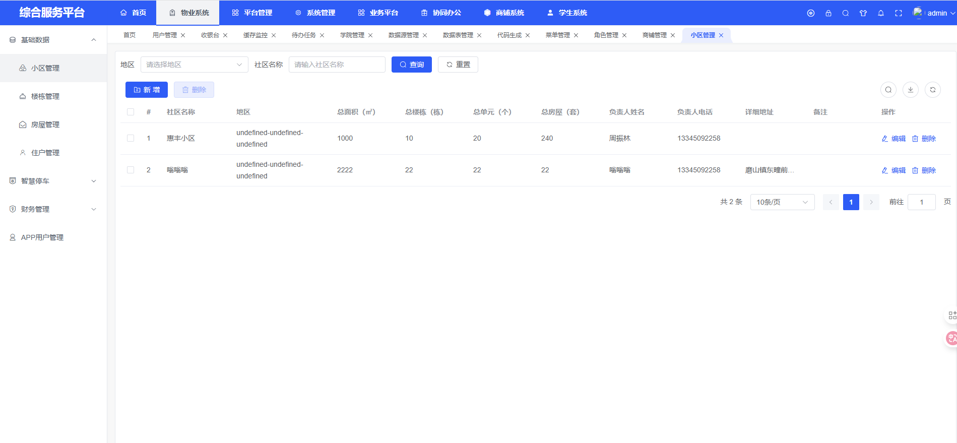This screenshot has height=443, width=957.
Task: Click the 新增 add button
Action: click(146, 90)
